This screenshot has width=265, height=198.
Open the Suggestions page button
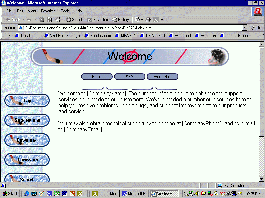click(27, 120)
